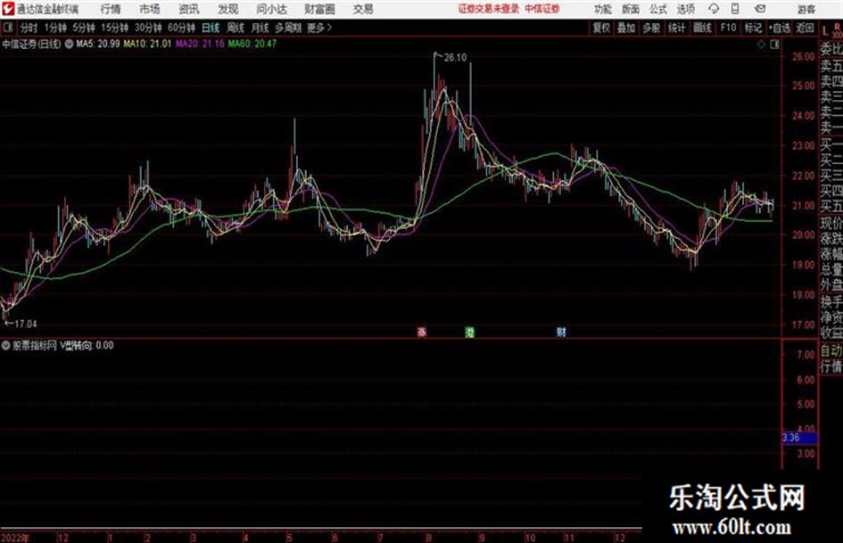Click the red 中信证券 broker link
The height and width of the screenshot is (543, 843).
[542, 9]
